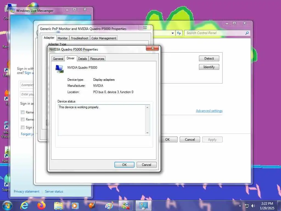Show hidden system tray icons arrow

tap(240, 206)
